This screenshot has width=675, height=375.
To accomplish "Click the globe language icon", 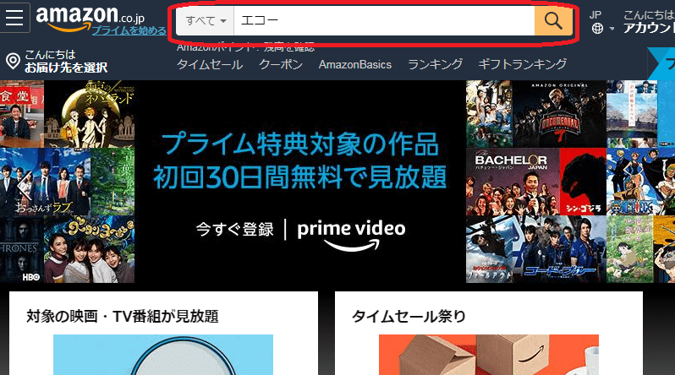I will tap(597, 29).
